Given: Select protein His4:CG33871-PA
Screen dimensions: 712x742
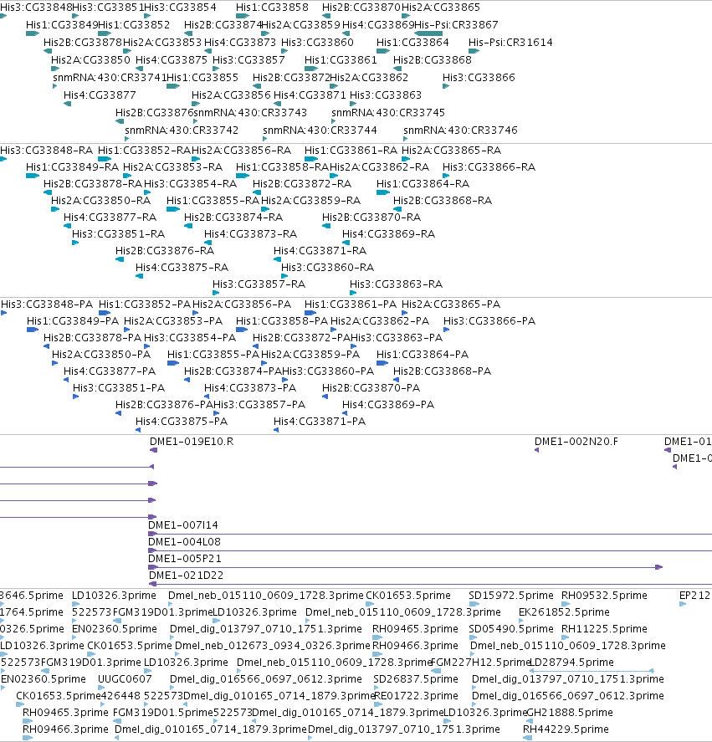Looking at the screenshot, I should point(320,421).
